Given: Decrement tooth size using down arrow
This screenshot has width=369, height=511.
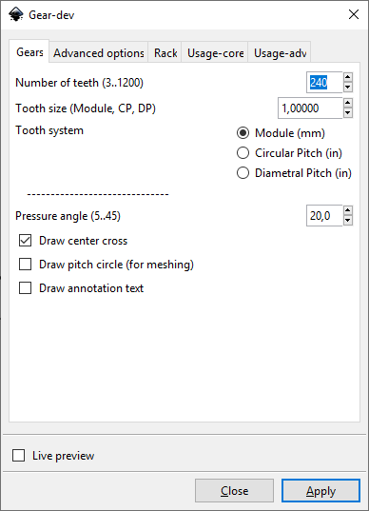Looking at the screenshot, I should (348, 112).
